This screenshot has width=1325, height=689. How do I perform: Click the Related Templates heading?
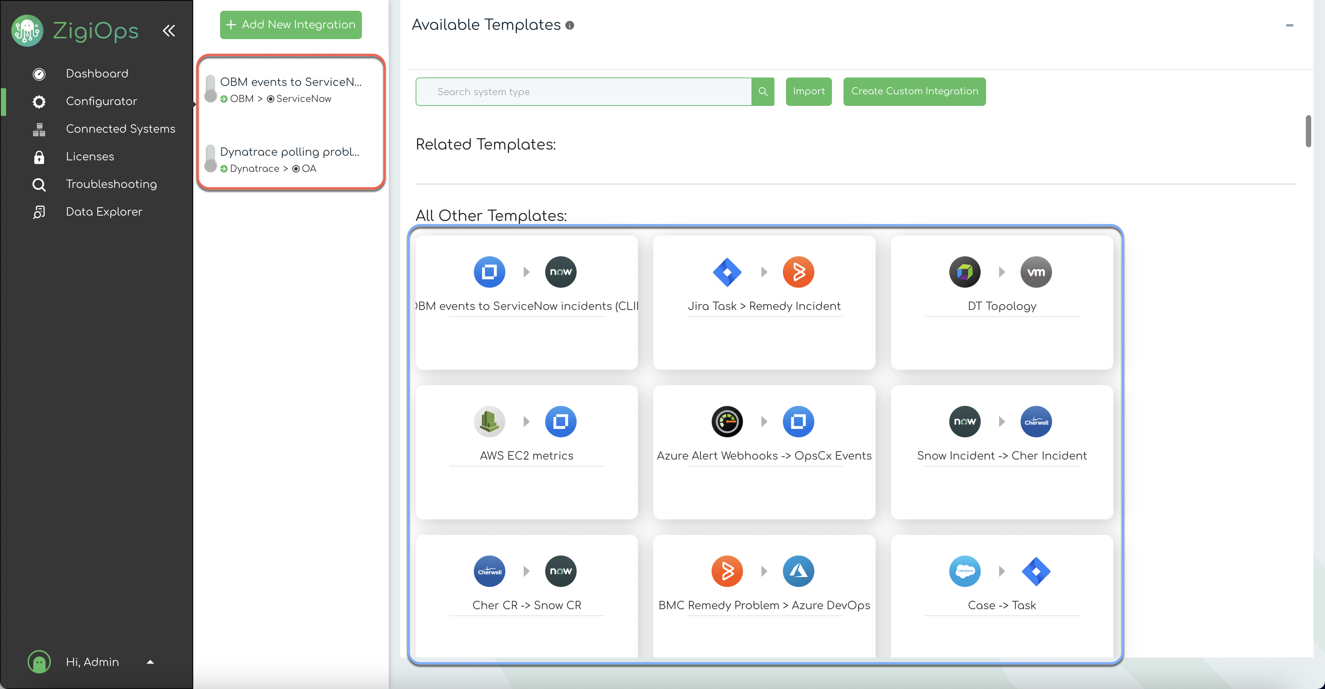[485, 145]
